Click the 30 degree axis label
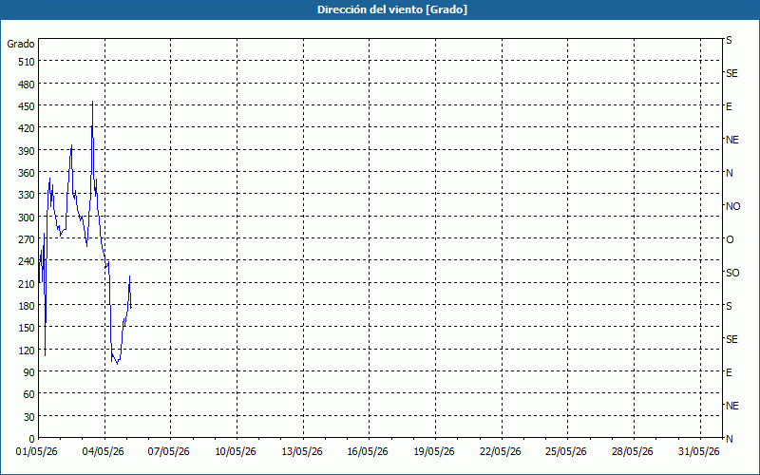 (x=29, y=417)
